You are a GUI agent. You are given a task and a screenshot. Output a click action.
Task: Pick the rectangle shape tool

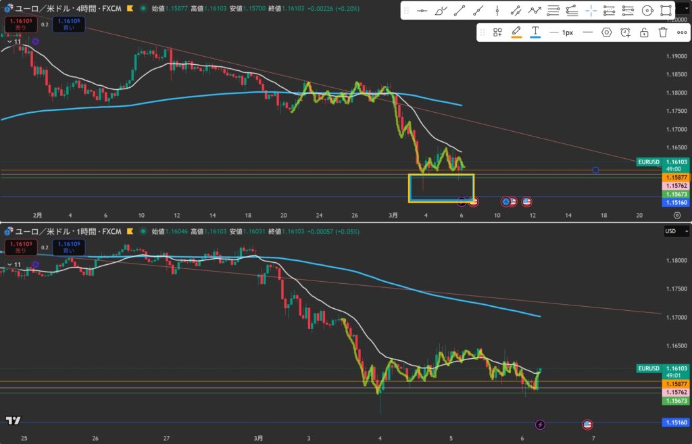[x=666, y=11]
